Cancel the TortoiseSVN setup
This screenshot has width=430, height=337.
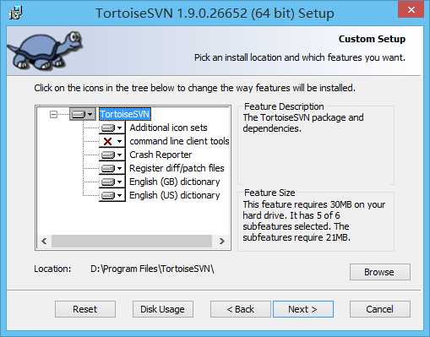tap(380, 309)
